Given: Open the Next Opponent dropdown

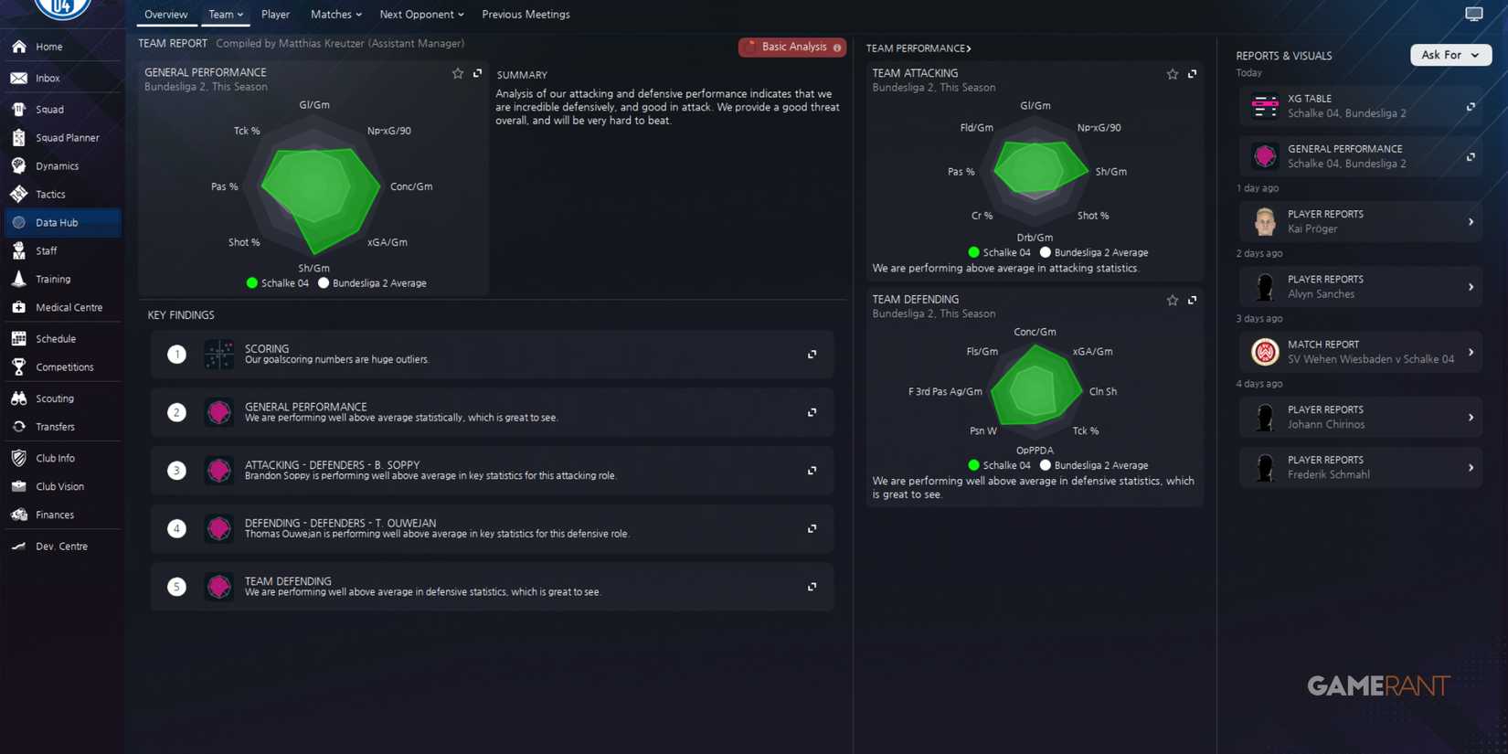Looking at the screenshot, I should click(421, 15).
